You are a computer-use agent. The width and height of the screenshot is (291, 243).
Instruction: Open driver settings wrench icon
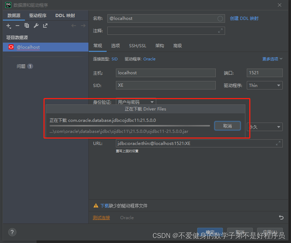coord(36,26)
